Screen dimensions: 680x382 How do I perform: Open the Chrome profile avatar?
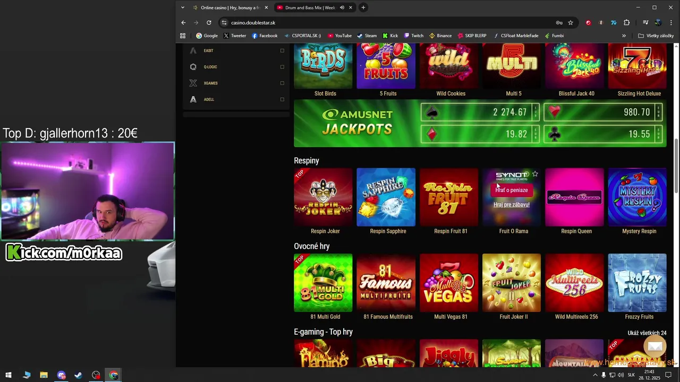pyautogui.click(x=658, y=23)
